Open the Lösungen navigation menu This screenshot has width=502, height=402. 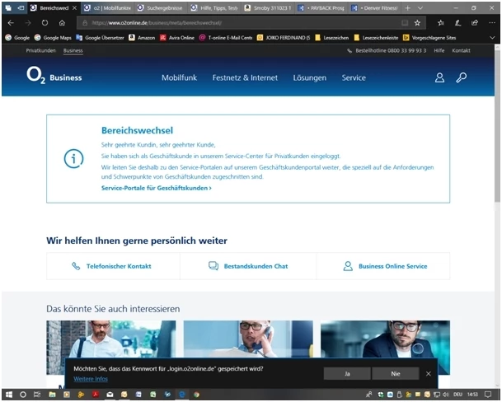coord(310,77)
